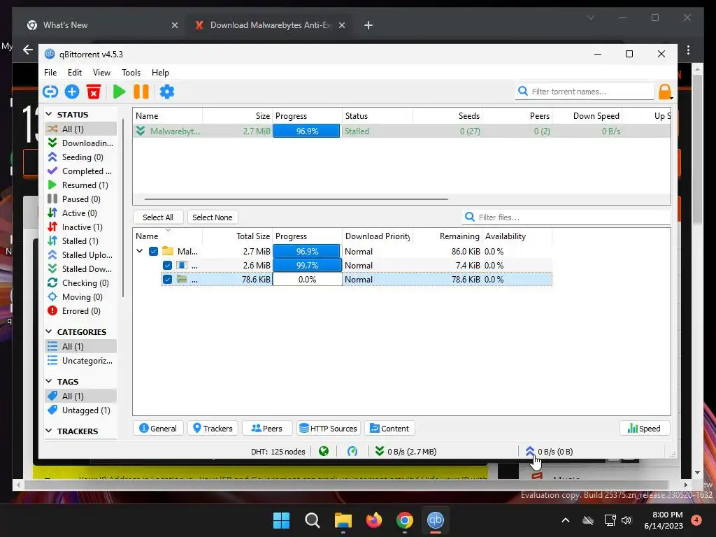Screen dimensions: 716x537
Task: Click the 99.7% file progress bar
Action: pyautogui.click(x=307, y=265)
